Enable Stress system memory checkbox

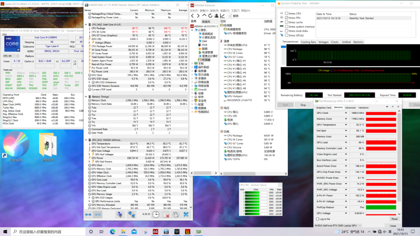(x=287, y=26)
